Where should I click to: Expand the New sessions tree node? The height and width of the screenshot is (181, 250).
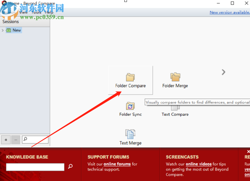(x=3, y=30)
